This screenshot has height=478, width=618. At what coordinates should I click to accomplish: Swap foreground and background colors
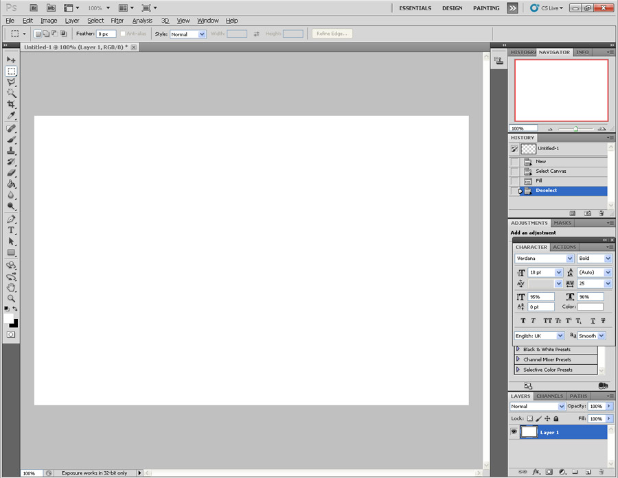15,309
